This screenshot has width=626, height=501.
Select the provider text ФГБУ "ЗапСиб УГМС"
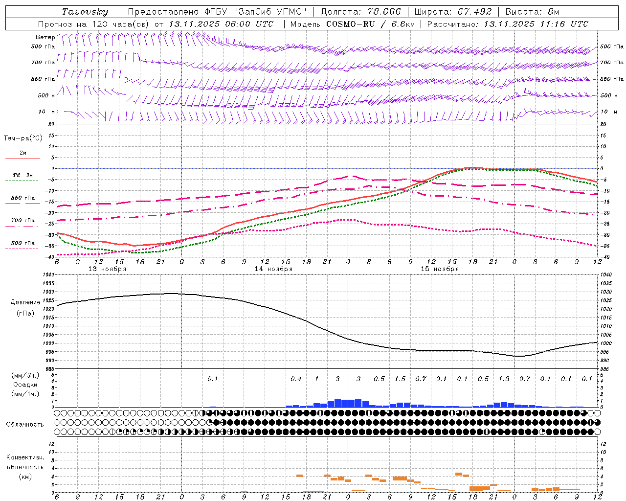point(256,12)
